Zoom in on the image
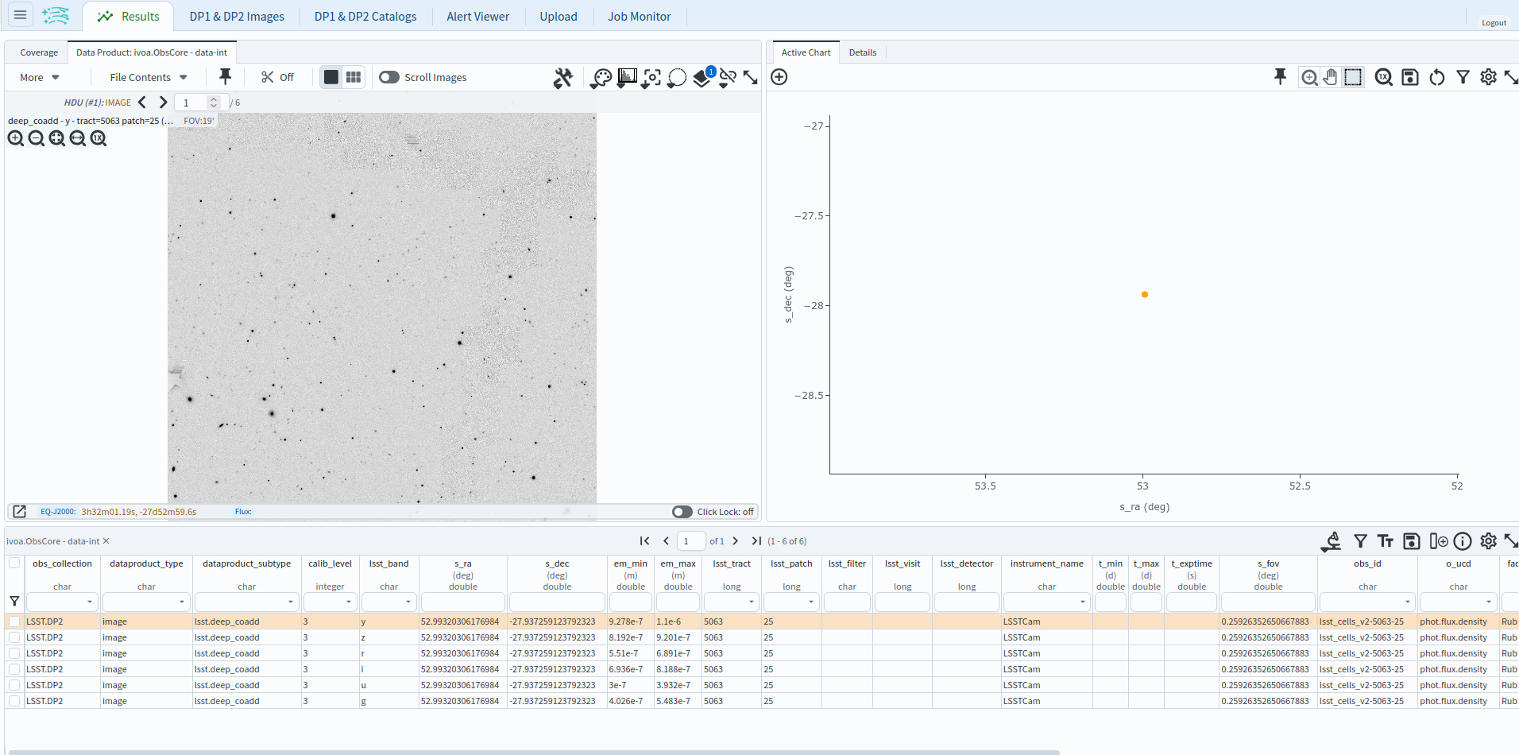 coord(16,138)
